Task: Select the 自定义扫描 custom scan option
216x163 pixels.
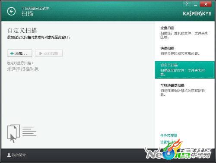Action: coord(184,70)
